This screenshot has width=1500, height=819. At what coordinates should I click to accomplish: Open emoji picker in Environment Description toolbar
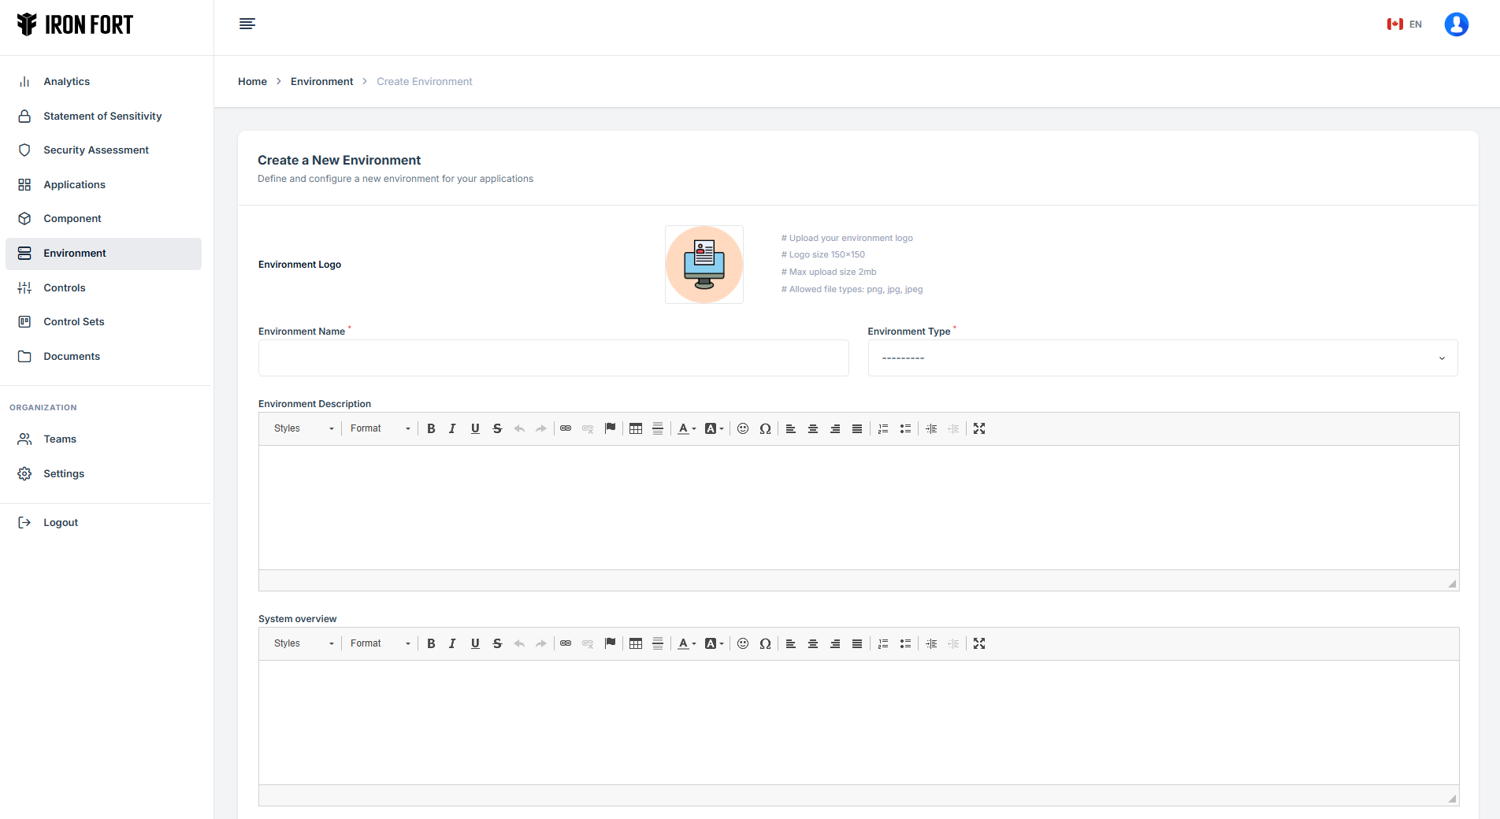tap(743, 428)
